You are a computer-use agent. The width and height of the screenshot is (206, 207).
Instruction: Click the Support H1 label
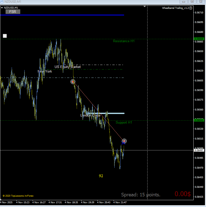coord(124,123)
